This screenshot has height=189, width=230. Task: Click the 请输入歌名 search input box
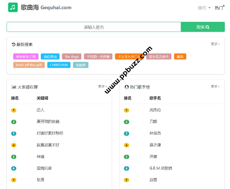point(93,26)
